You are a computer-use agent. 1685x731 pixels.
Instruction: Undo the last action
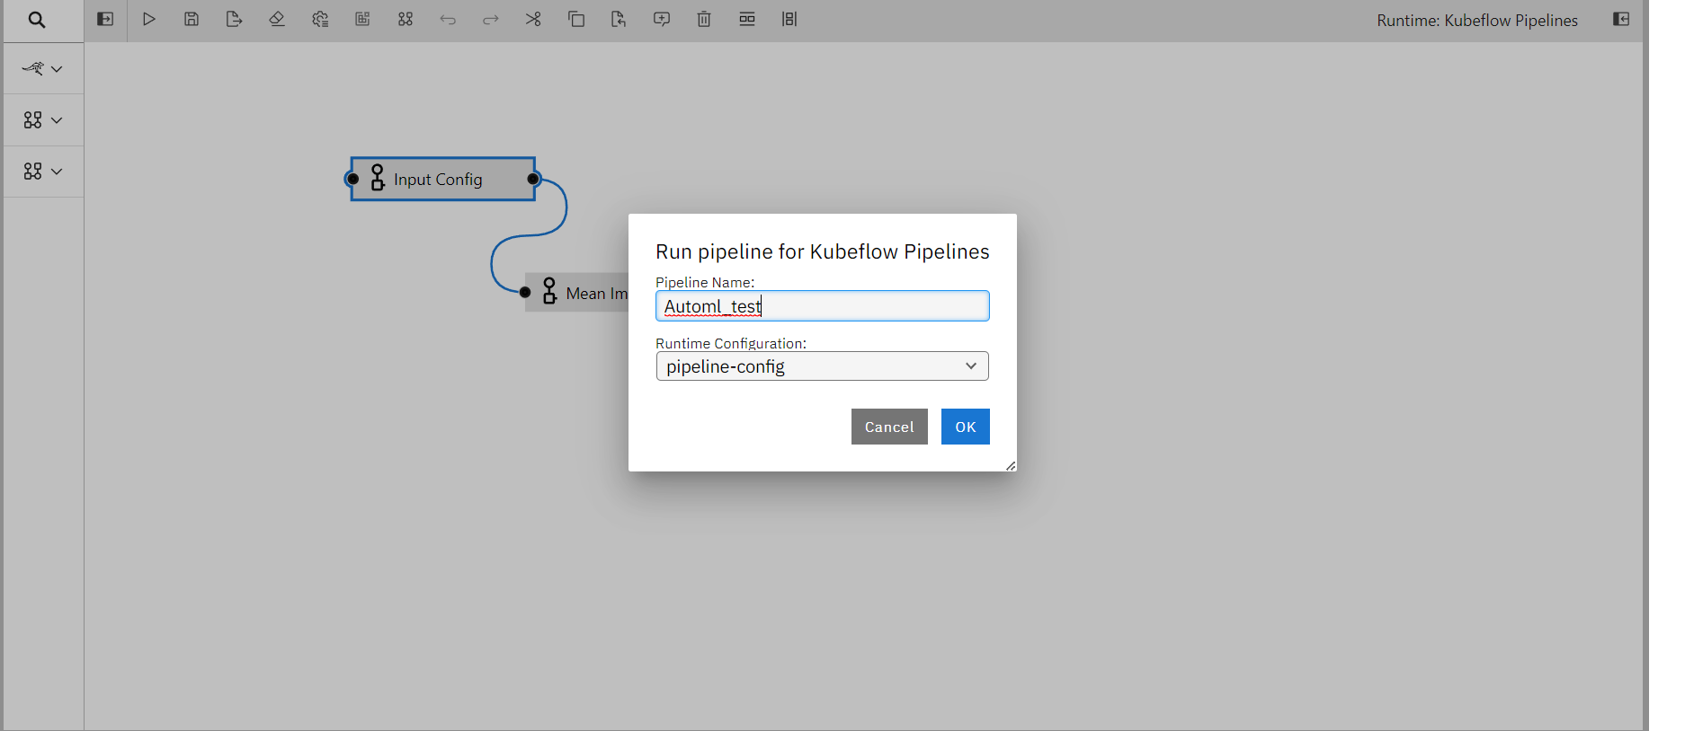click(448, 19)
